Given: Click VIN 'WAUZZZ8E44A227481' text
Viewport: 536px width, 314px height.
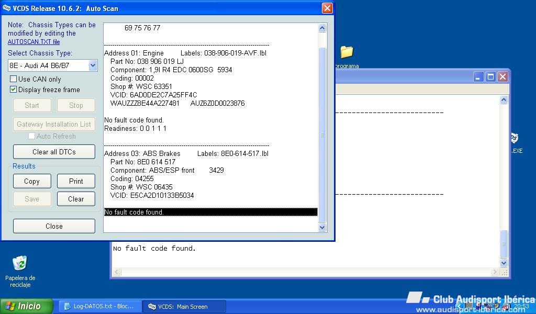Looking at the screenshot, I should (x=145, y=103).
